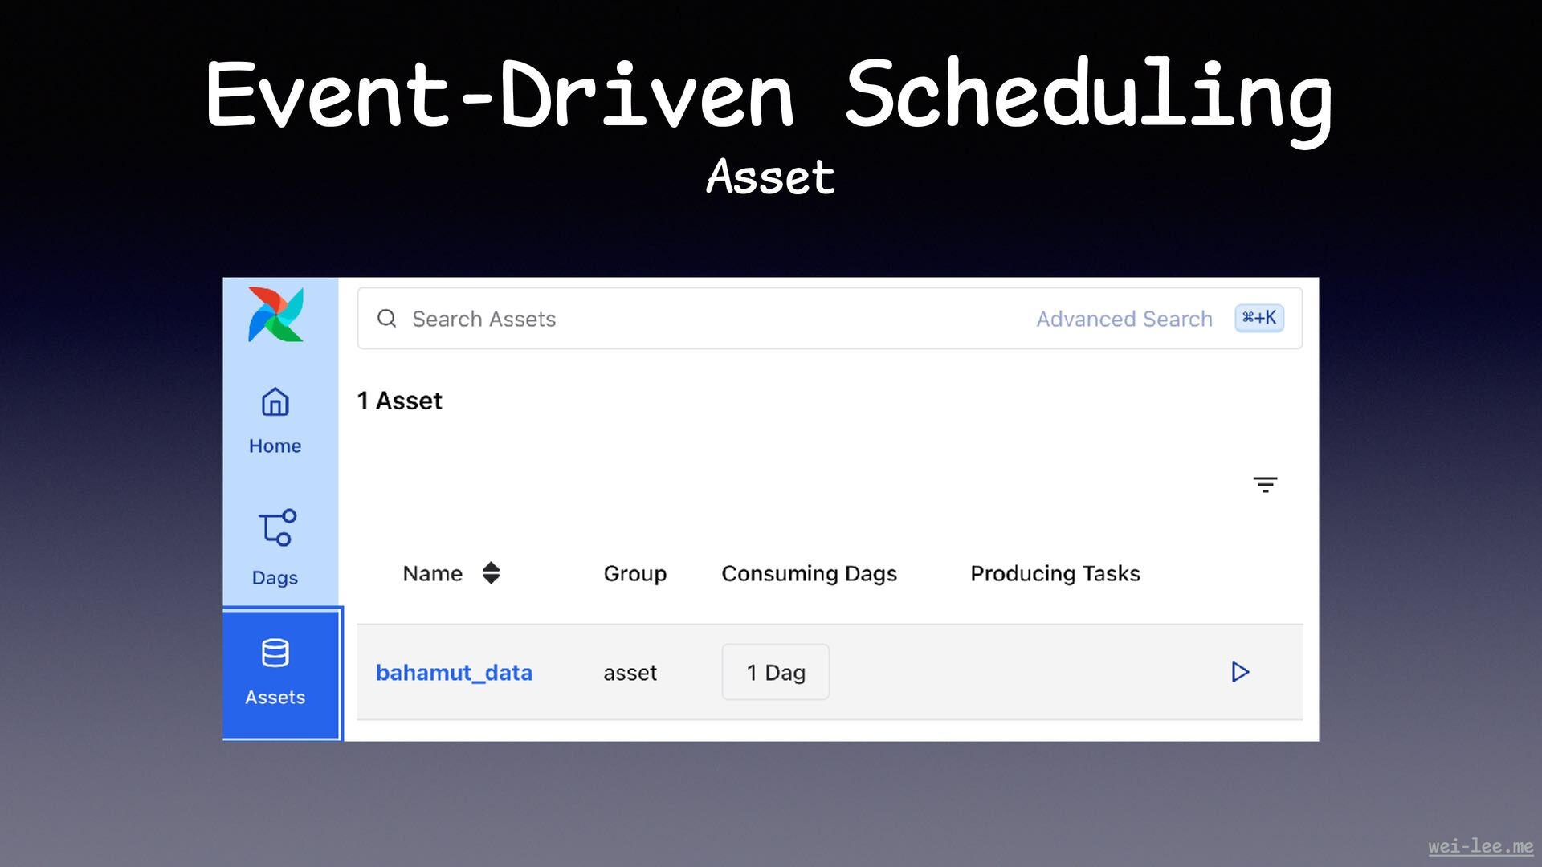Click the Producing Tasks column header
This screenshot has height=867, width=1542.
pos(1055,573)
